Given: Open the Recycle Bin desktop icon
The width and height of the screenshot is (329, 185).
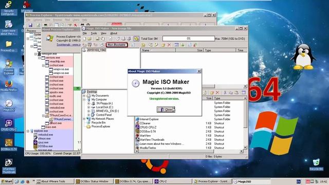Looking at the screenshot, I should tap(316, 164).
